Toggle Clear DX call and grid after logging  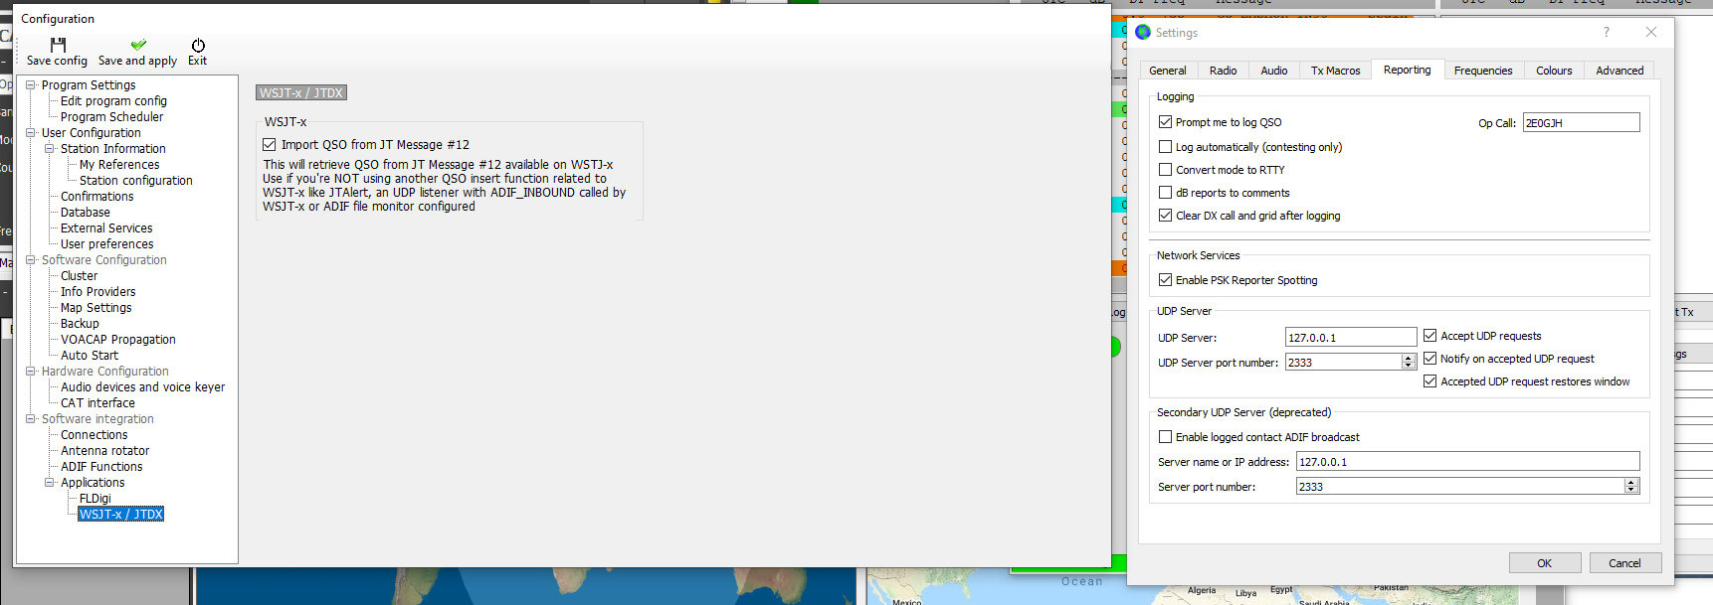point(1165,216)
